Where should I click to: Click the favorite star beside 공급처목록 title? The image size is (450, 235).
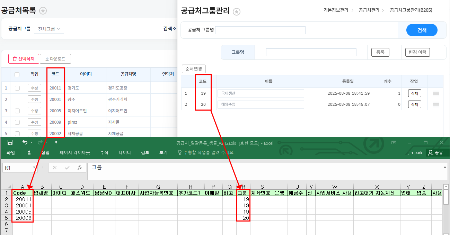[43, 11]
